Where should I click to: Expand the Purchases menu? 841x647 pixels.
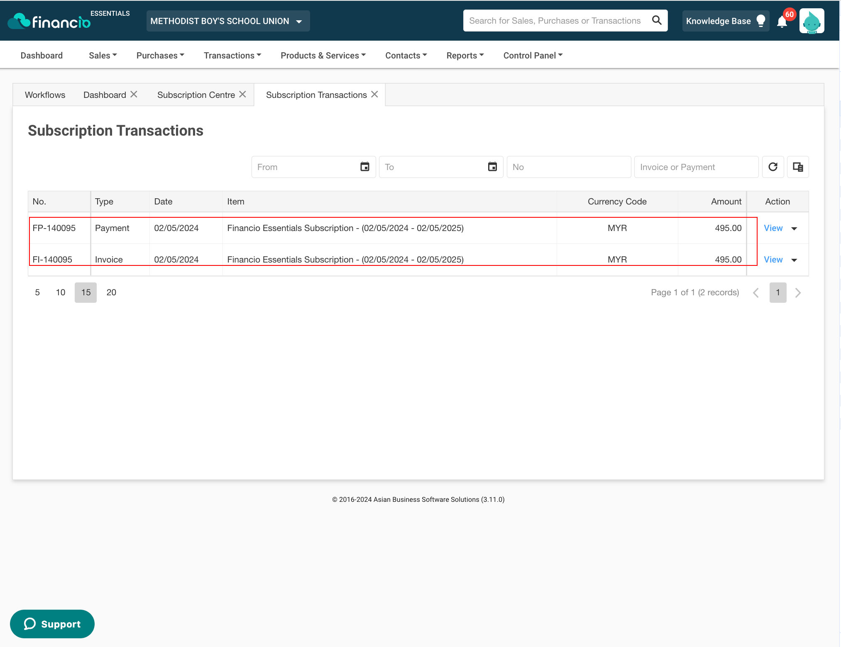click(160, 55)
